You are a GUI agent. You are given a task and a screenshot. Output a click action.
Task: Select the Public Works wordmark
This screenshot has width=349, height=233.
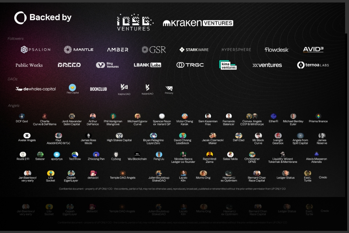tap(29, 65)
